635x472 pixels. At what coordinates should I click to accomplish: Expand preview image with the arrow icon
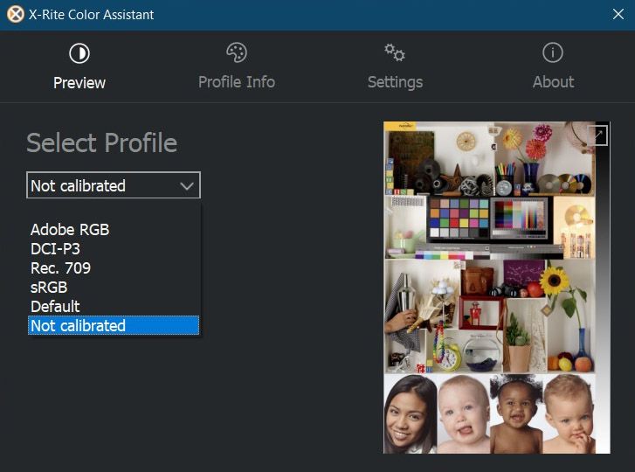point(597,135)
